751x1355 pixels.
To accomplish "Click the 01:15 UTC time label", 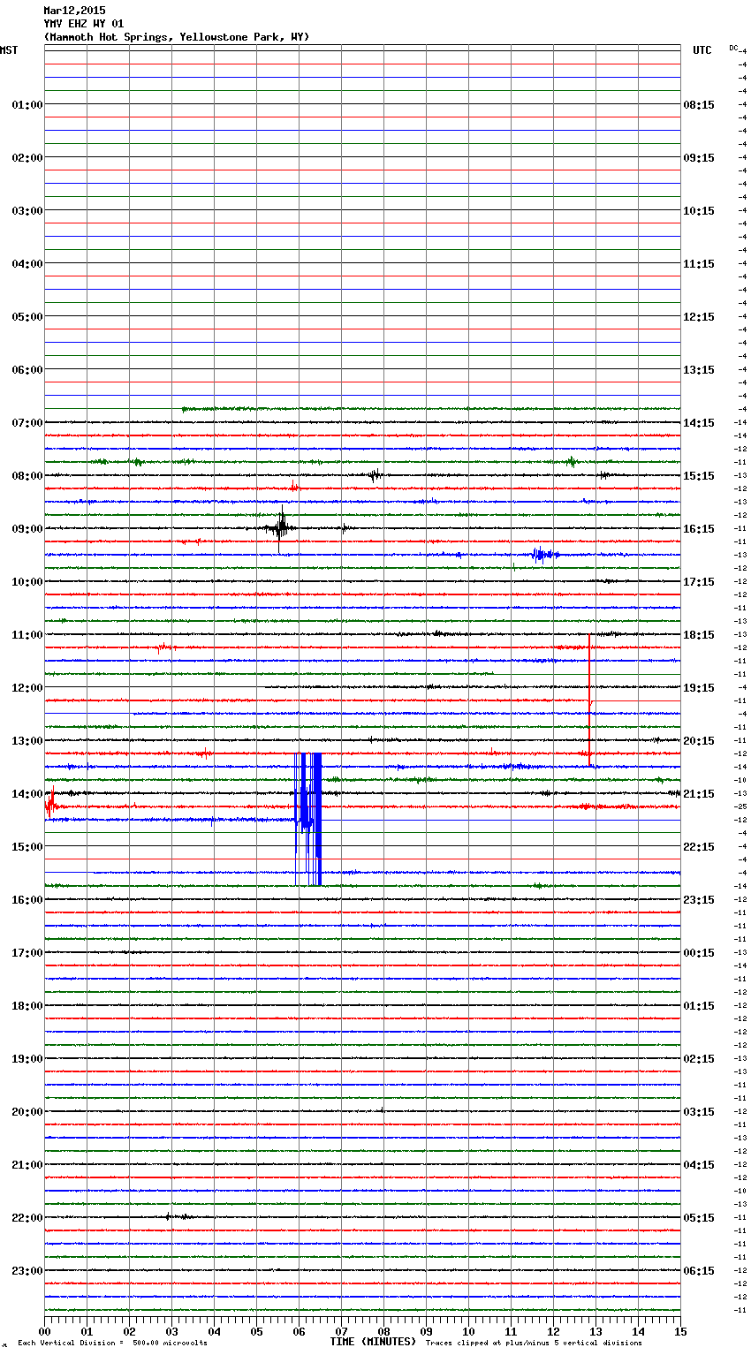I will click(699, 1006).
